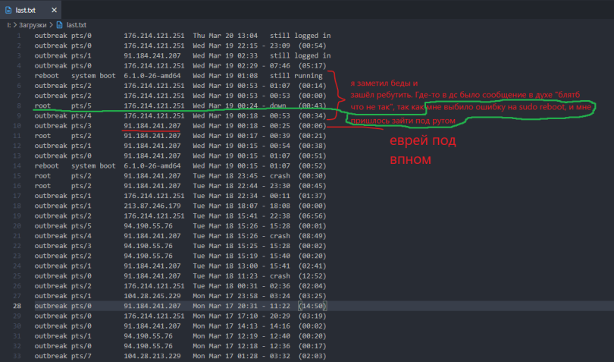Click the IP "213.87.246.179" on line 18
Image resolution: width=614 pixels, height=362 pixels.
tap(152, 206)
